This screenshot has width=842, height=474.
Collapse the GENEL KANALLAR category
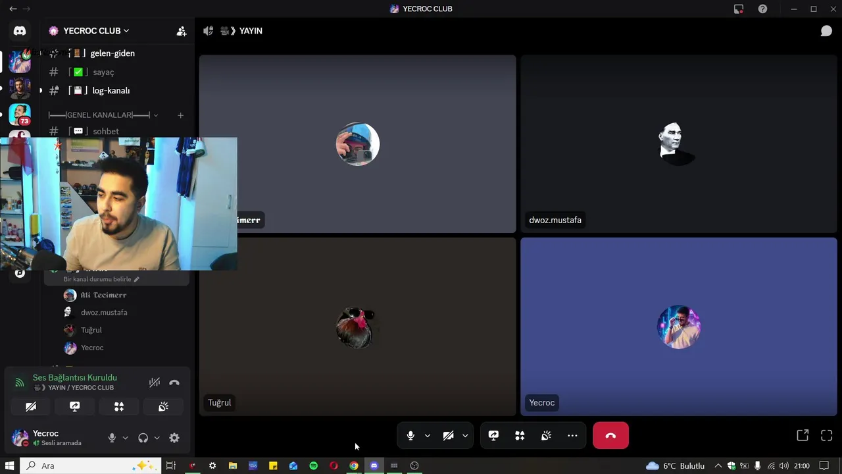[x=103, y=115]
